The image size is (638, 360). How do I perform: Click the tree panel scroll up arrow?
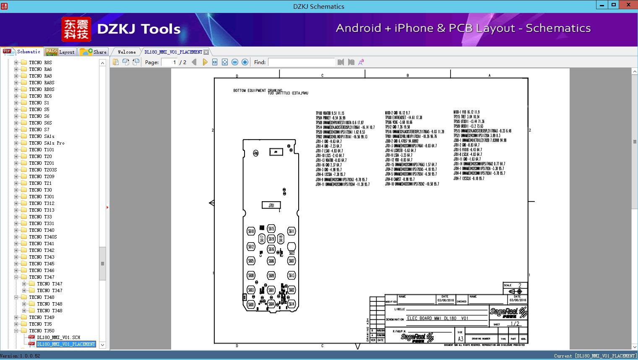click(102, 63)
